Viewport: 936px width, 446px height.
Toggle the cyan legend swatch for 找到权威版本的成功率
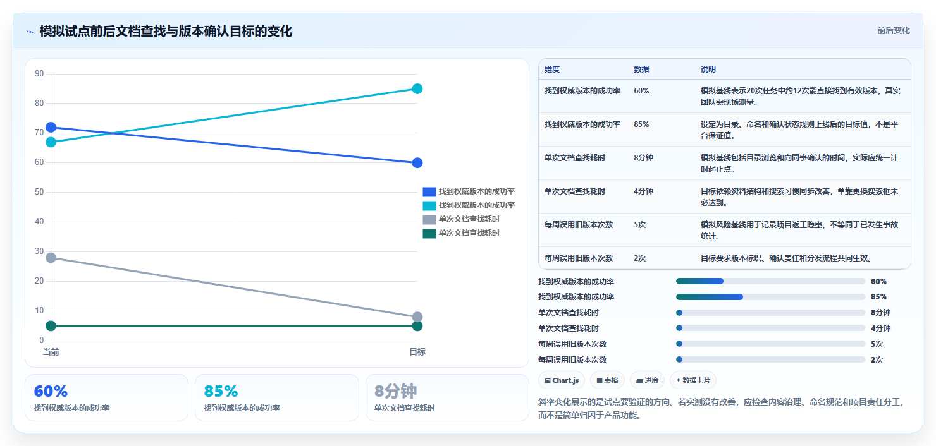[429, 205]
